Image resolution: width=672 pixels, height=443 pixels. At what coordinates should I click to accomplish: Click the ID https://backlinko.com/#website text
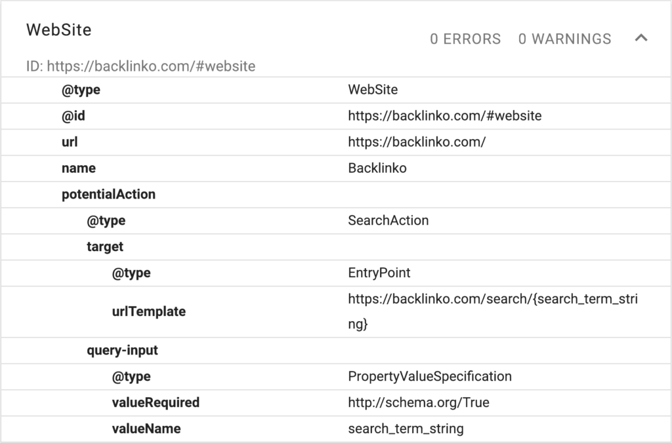[x=140, y=66]
